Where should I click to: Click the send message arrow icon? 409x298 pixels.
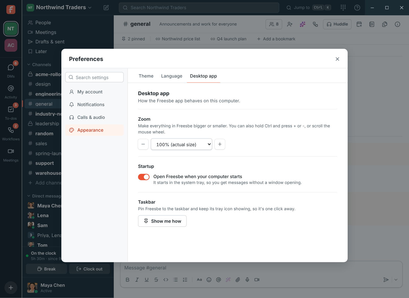(386, 280)
